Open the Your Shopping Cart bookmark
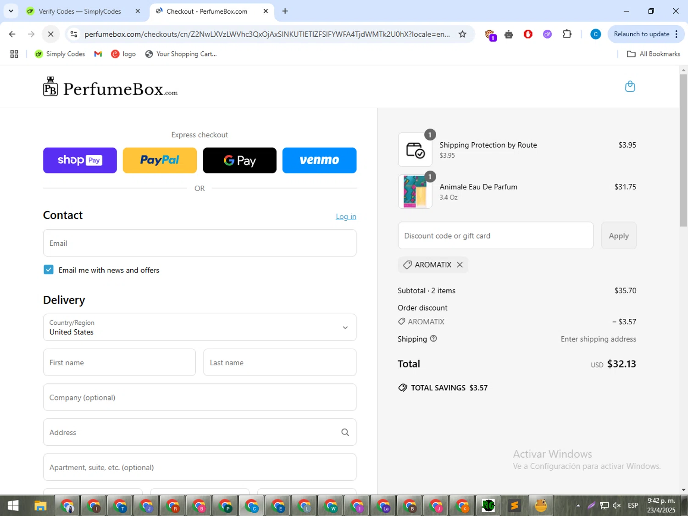 (x=181, y=54)
